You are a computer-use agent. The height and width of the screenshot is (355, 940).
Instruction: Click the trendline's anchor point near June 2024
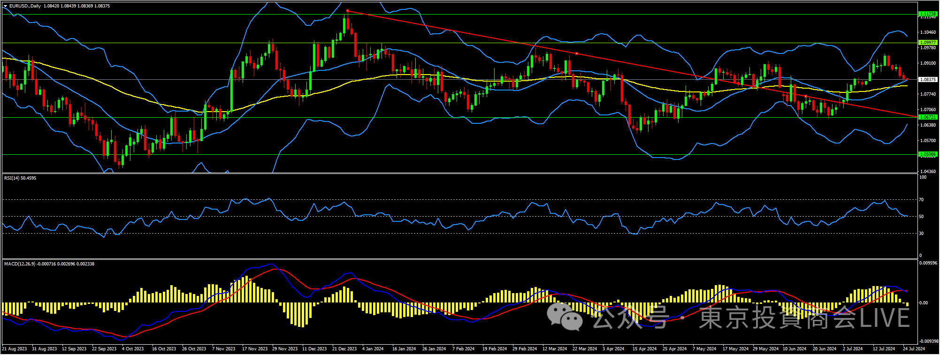pyautogui.click(x=806, y=96)
